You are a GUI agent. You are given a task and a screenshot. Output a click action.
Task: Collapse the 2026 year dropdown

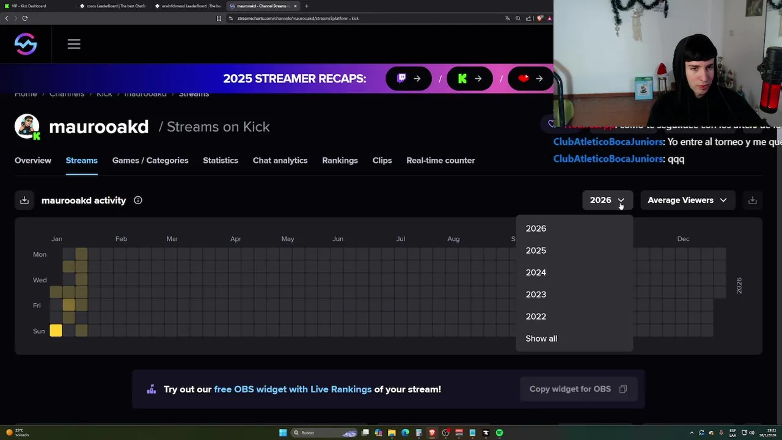tap(607, 200)
